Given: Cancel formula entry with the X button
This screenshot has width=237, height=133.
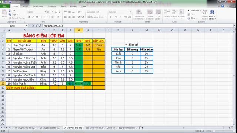Looking at the screenshot, I should point(33,26).
